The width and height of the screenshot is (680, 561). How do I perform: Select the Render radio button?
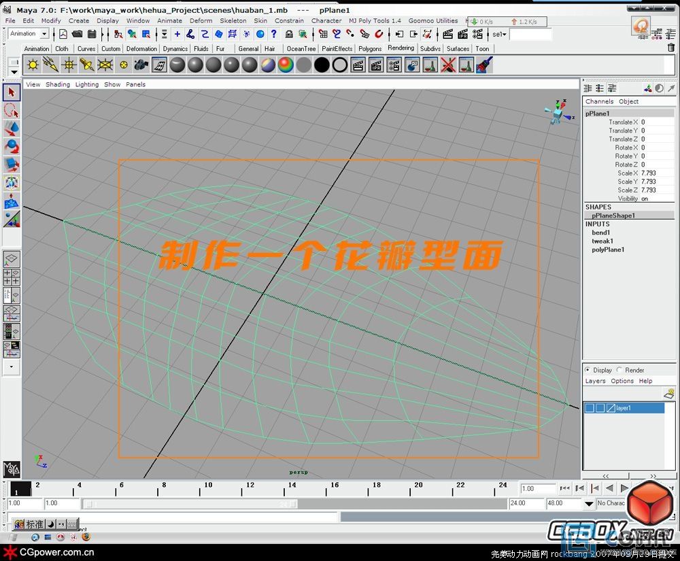(x=619, y=370)
